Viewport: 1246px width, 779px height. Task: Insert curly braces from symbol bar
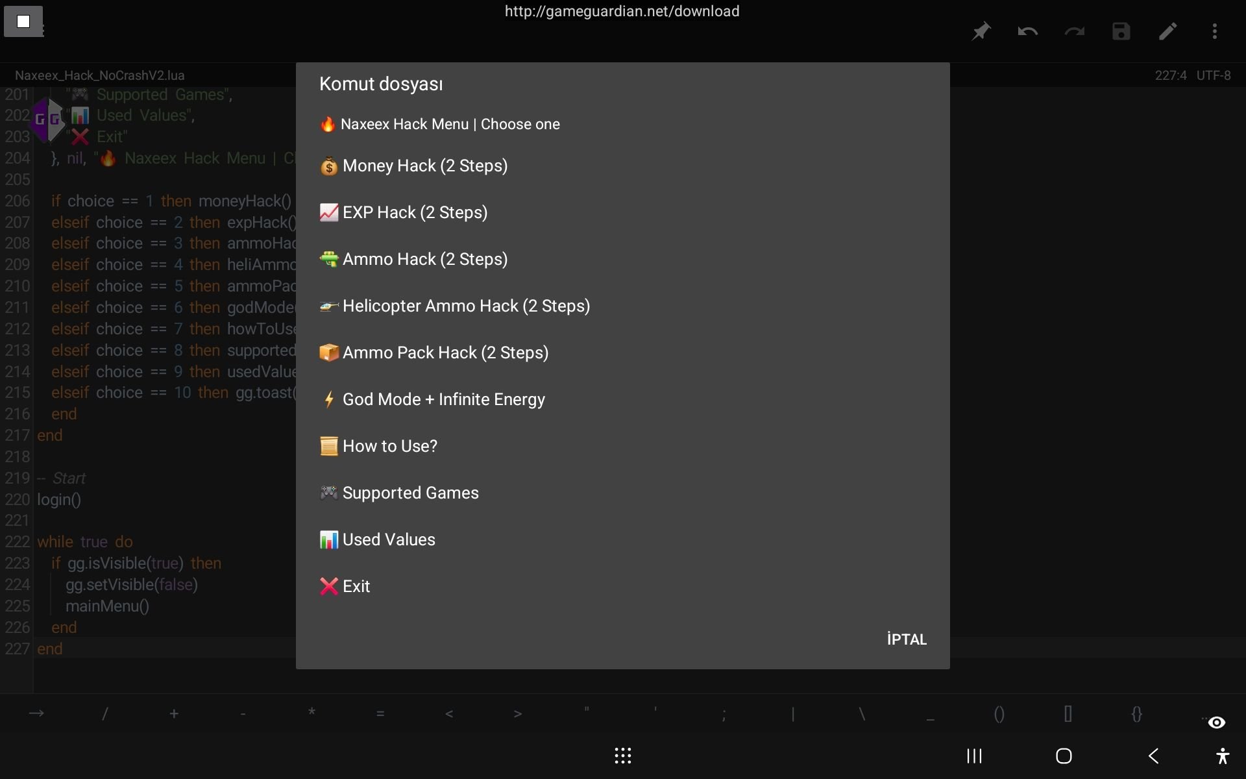pyautogui.click(x=1136, y=714)
